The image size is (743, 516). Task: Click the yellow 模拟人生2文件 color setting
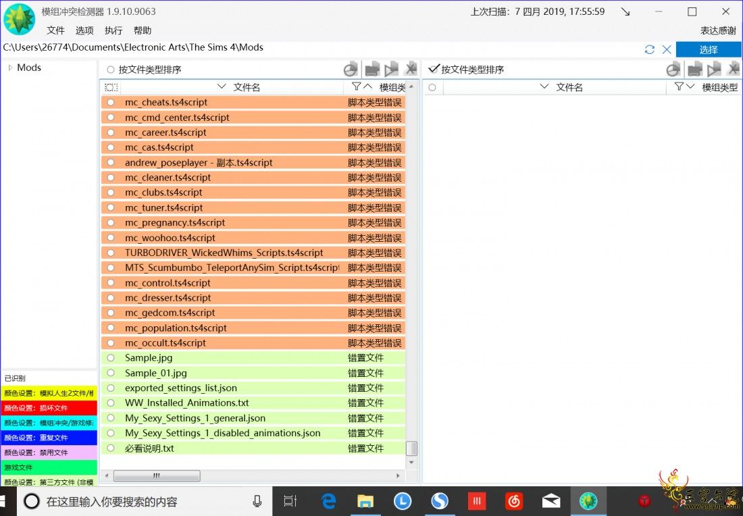[49, 393]
